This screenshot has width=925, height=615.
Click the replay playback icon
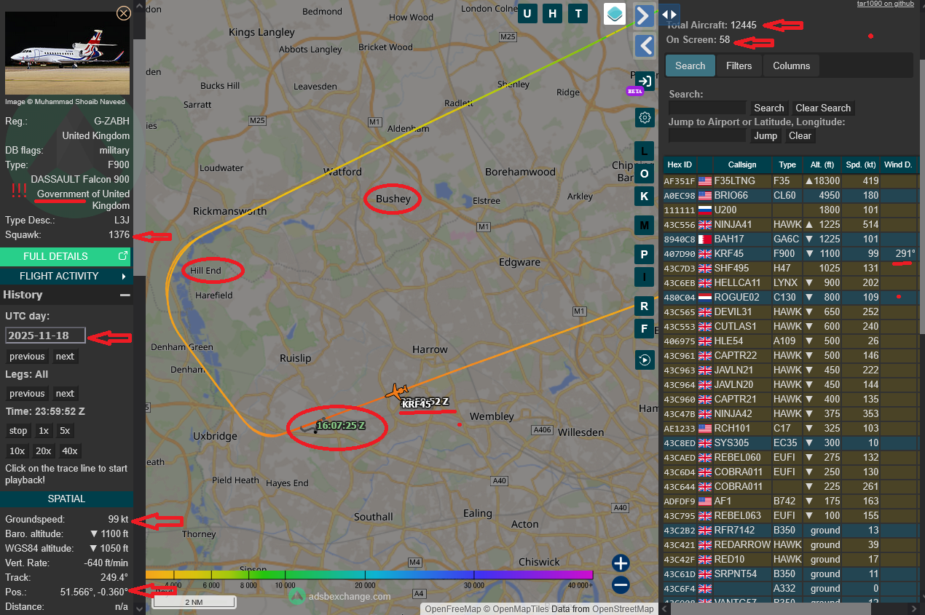point(645,360)
